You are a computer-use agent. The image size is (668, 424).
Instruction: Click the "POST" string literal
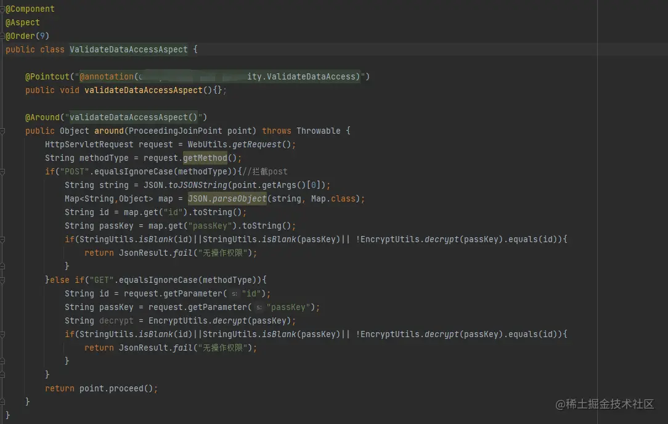coord(74,172)
